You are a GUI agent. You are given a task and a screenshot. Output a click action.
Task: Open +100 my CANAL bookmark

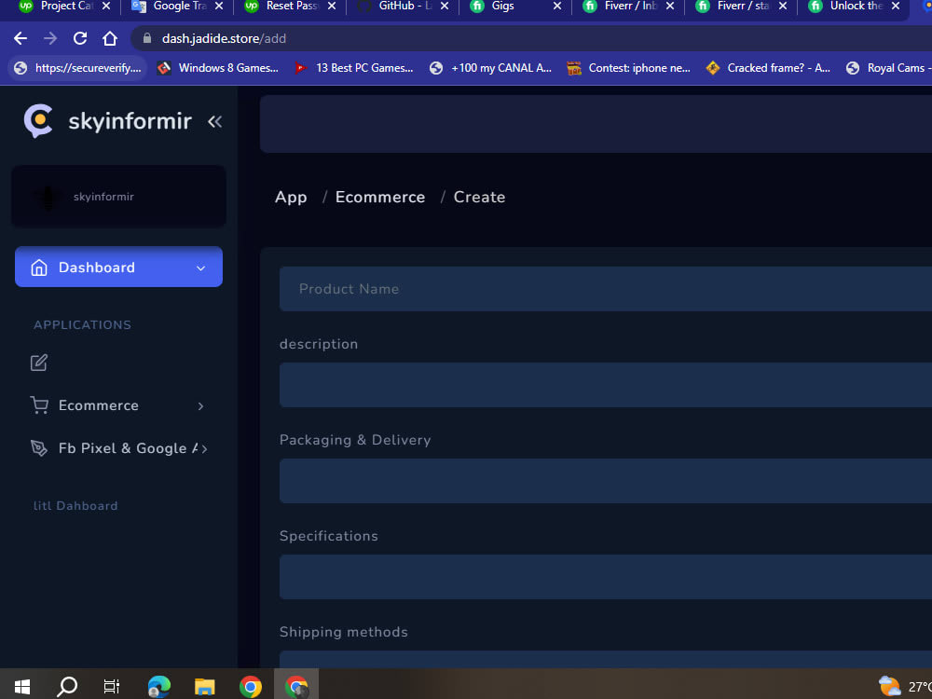coord(491,68)
